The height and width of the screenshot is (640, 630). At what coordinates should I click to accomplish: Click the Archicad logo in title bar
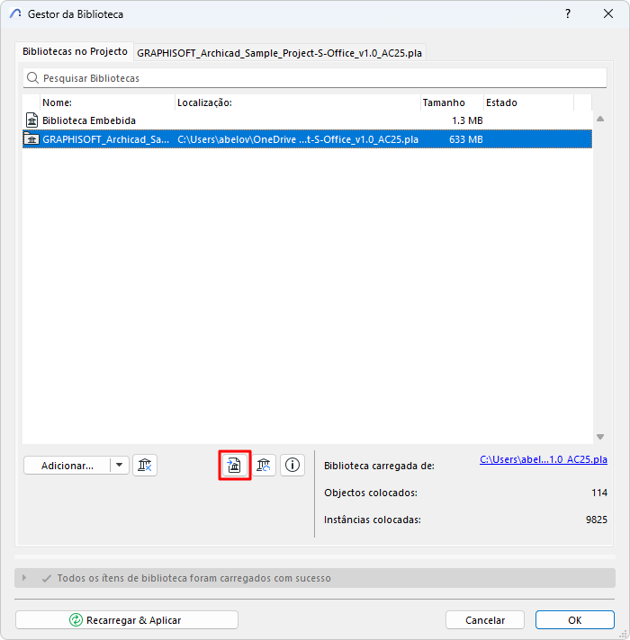point(15,13)
